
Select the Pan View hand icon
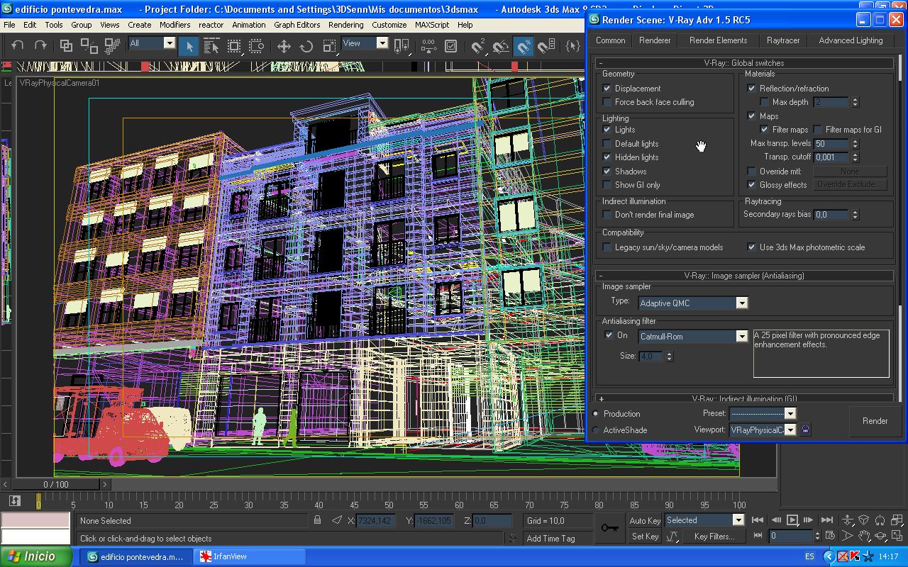[865, 537]
